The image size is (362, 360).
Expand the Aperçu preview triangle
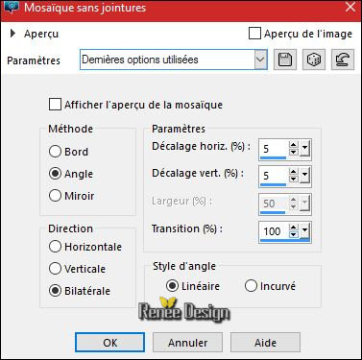pos(12,34)
